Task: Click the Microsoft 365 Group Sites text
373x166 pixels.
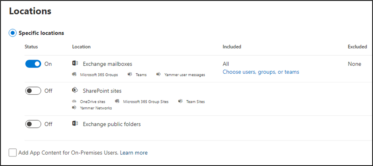Action: (x=146, y=102)
